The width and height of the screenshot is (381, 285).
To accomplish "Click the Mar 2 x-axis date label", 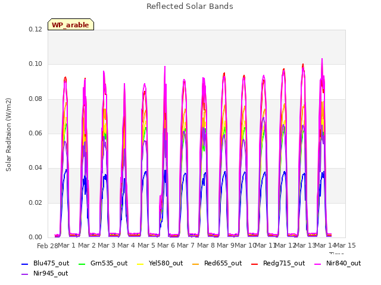I will point(87,245).
